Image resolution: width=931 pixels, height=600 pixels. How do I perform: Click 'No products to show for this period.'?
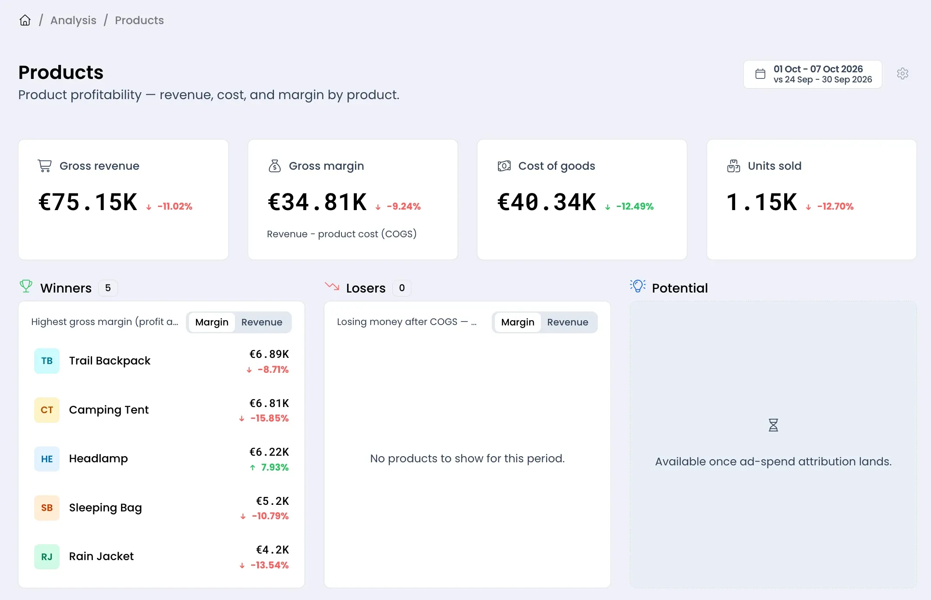467,458
